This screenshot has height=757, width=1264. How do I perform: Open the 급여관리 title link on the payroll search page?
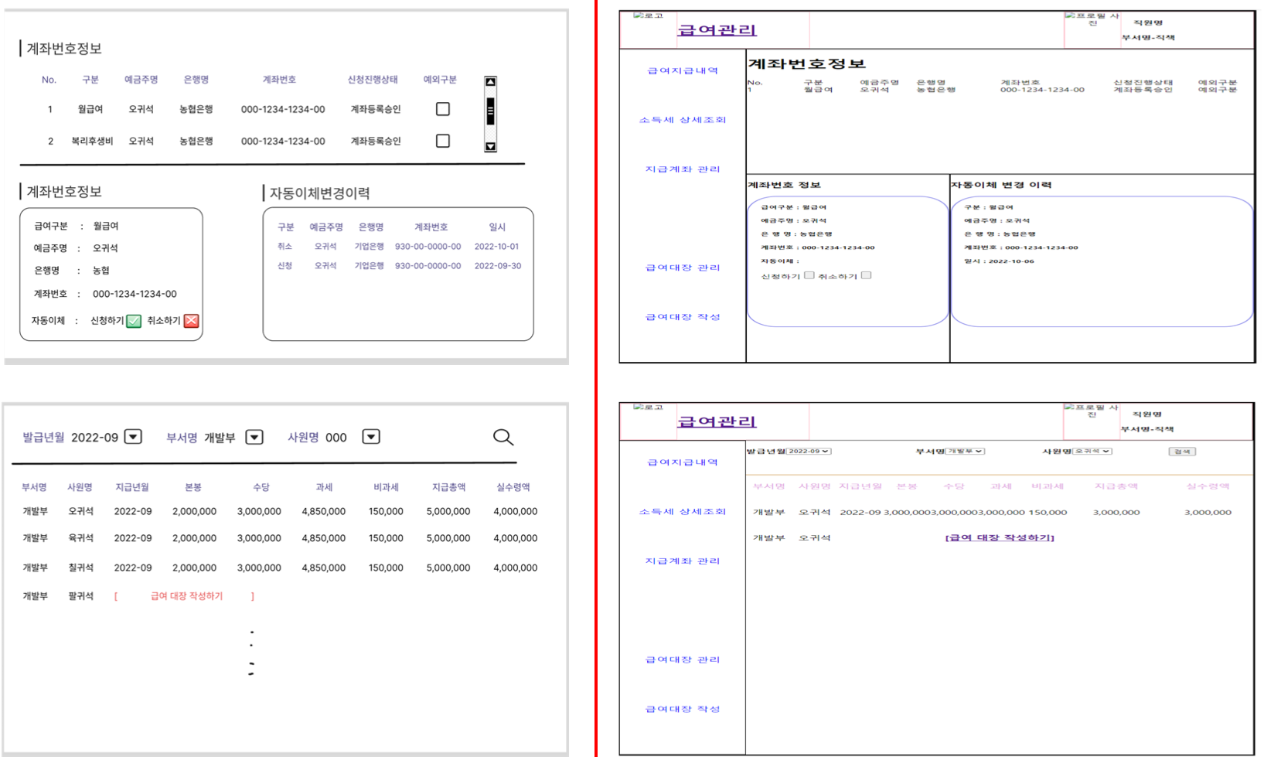point(717,421)
